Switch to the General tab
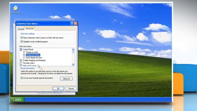 (x=21, y=29)
